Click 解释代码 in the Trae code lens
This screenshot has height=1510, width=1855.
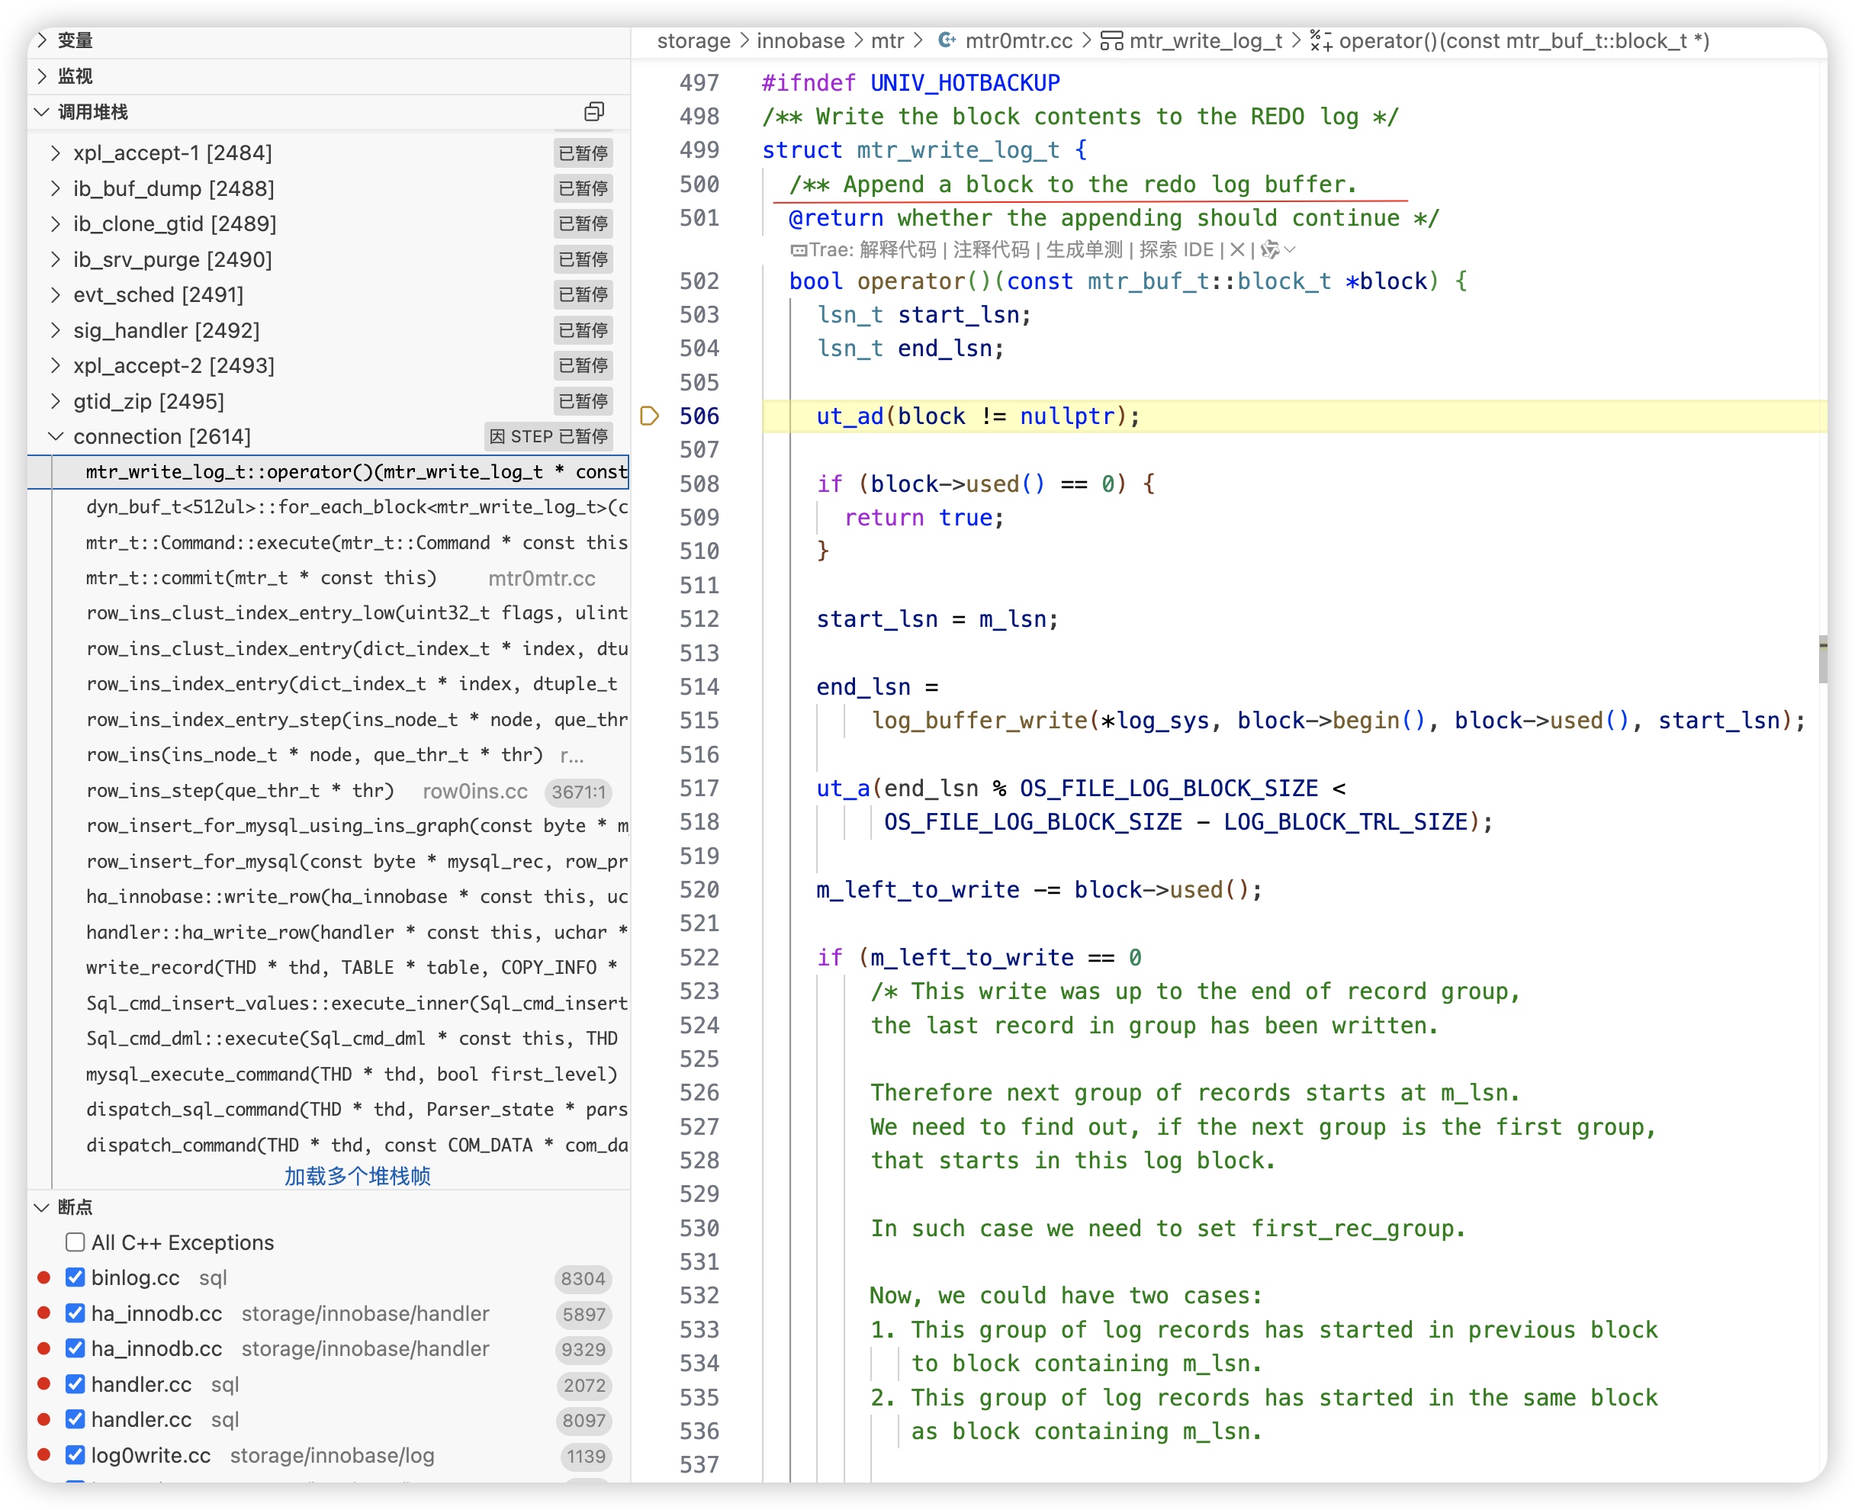coord(897,250)
